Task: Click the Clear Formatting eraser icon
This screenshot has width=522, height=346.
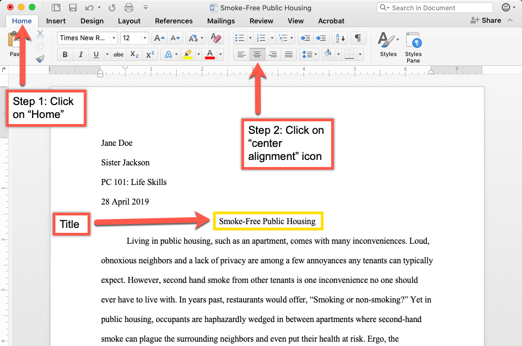Action: pyautogui.click(x=216, y=38)
